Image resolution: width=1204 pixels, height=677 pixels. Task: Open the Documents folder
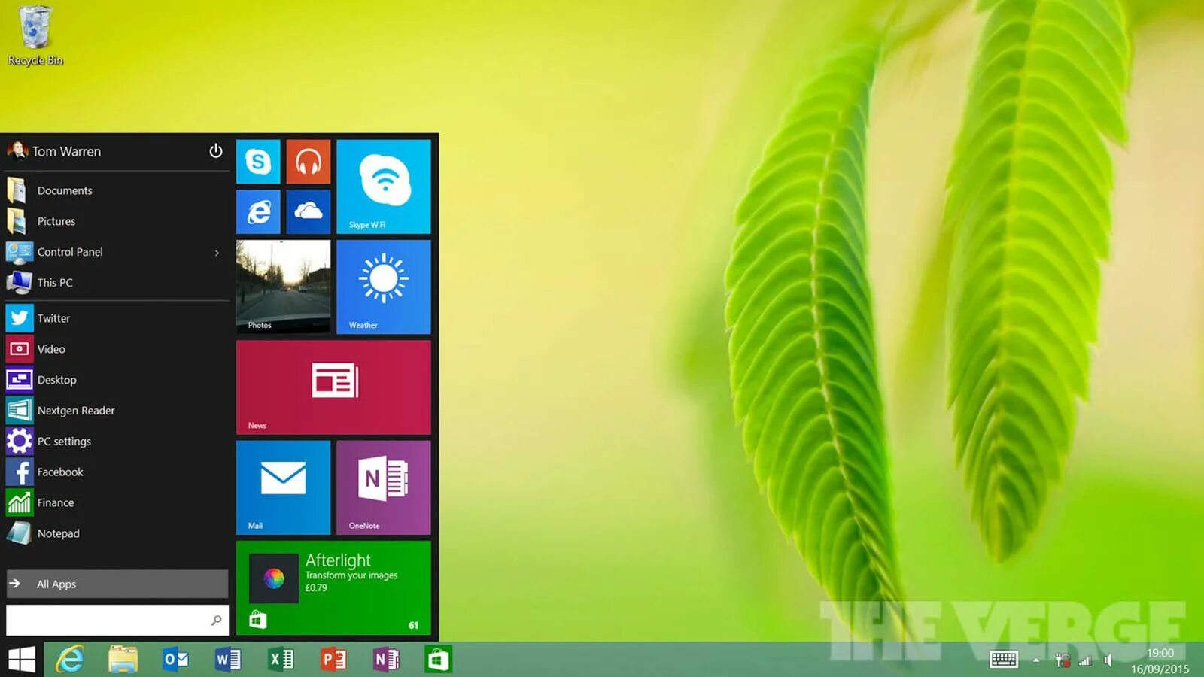tap(117, 190)
